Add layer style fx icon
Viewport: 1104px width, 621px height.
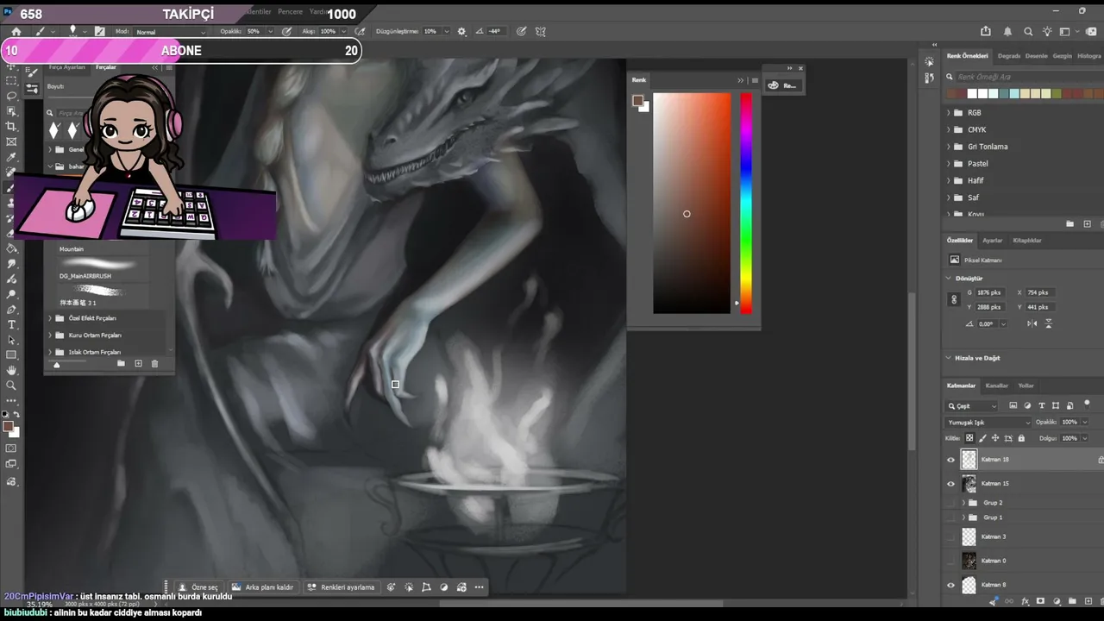1026,601
